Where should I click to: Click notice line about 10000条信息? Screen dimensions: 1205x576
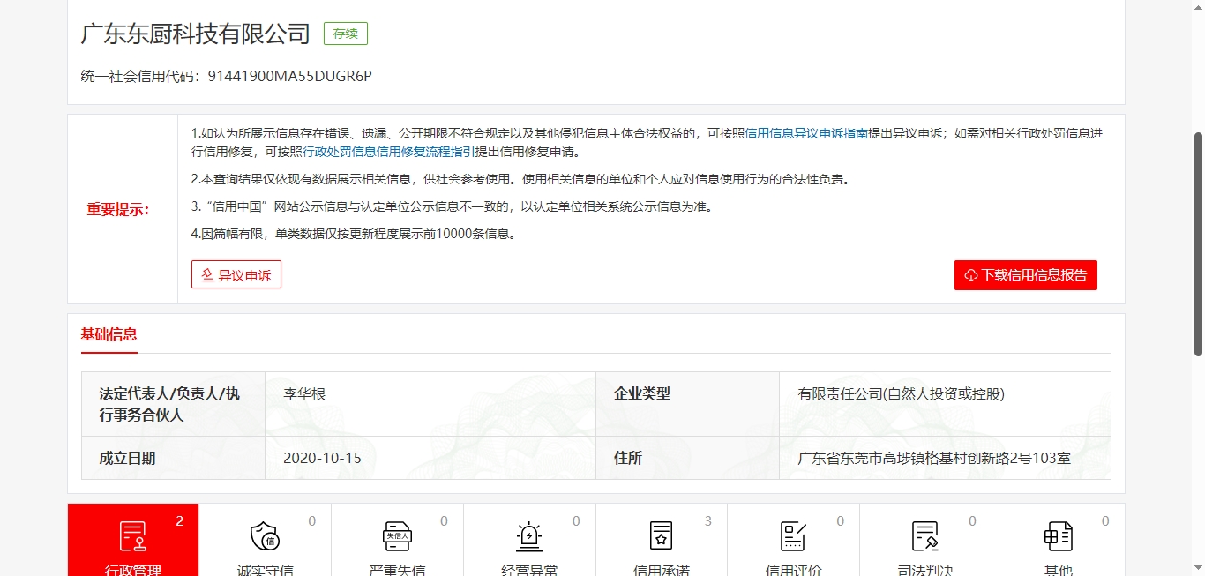(x=353, y=235)
